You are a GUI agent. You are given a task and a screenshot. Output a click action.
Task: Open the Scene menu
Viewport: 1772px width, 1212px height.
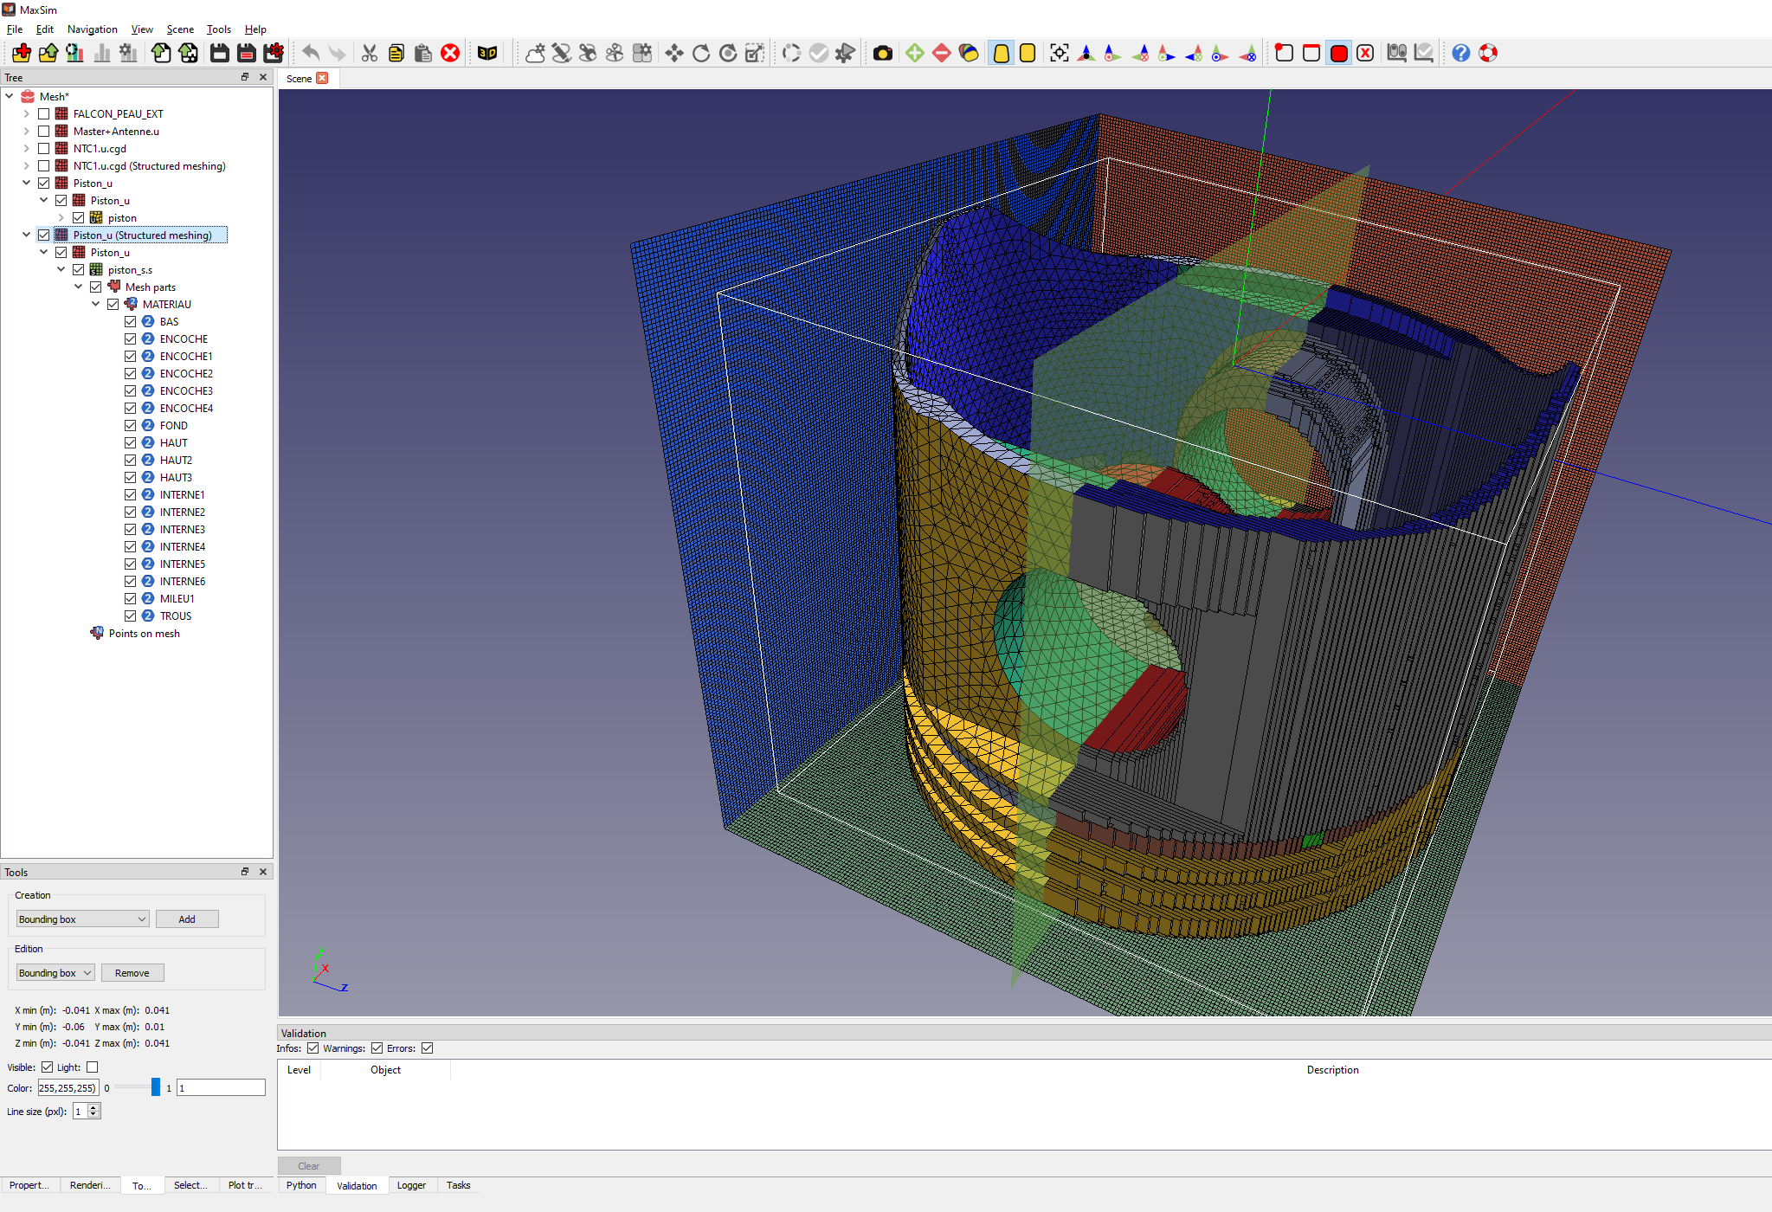click(180, 29)
